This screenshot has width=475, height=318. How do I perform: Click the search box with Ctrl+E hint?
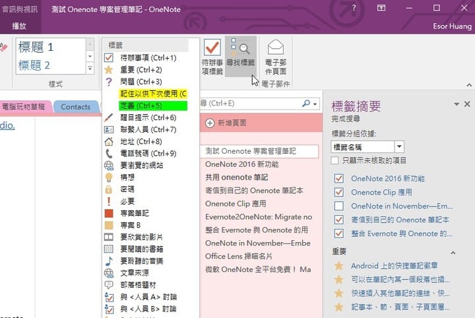coord(251,104)
